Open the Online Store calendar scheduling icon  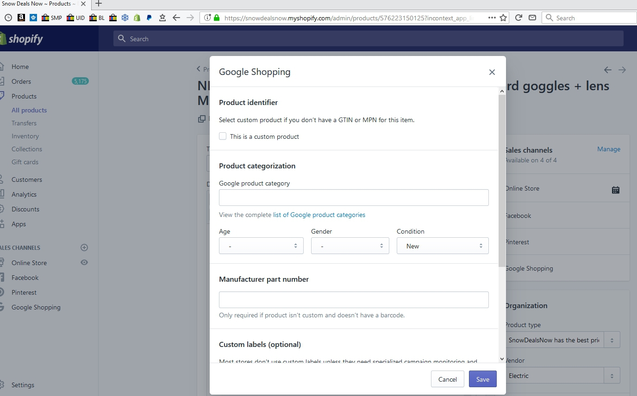(615, 190)
